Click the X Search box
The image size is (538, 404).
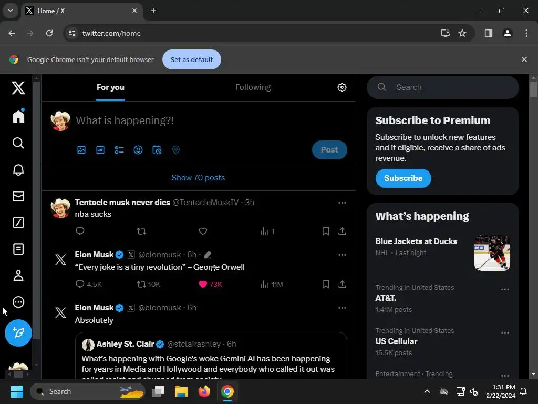click(x=442, y=87)
